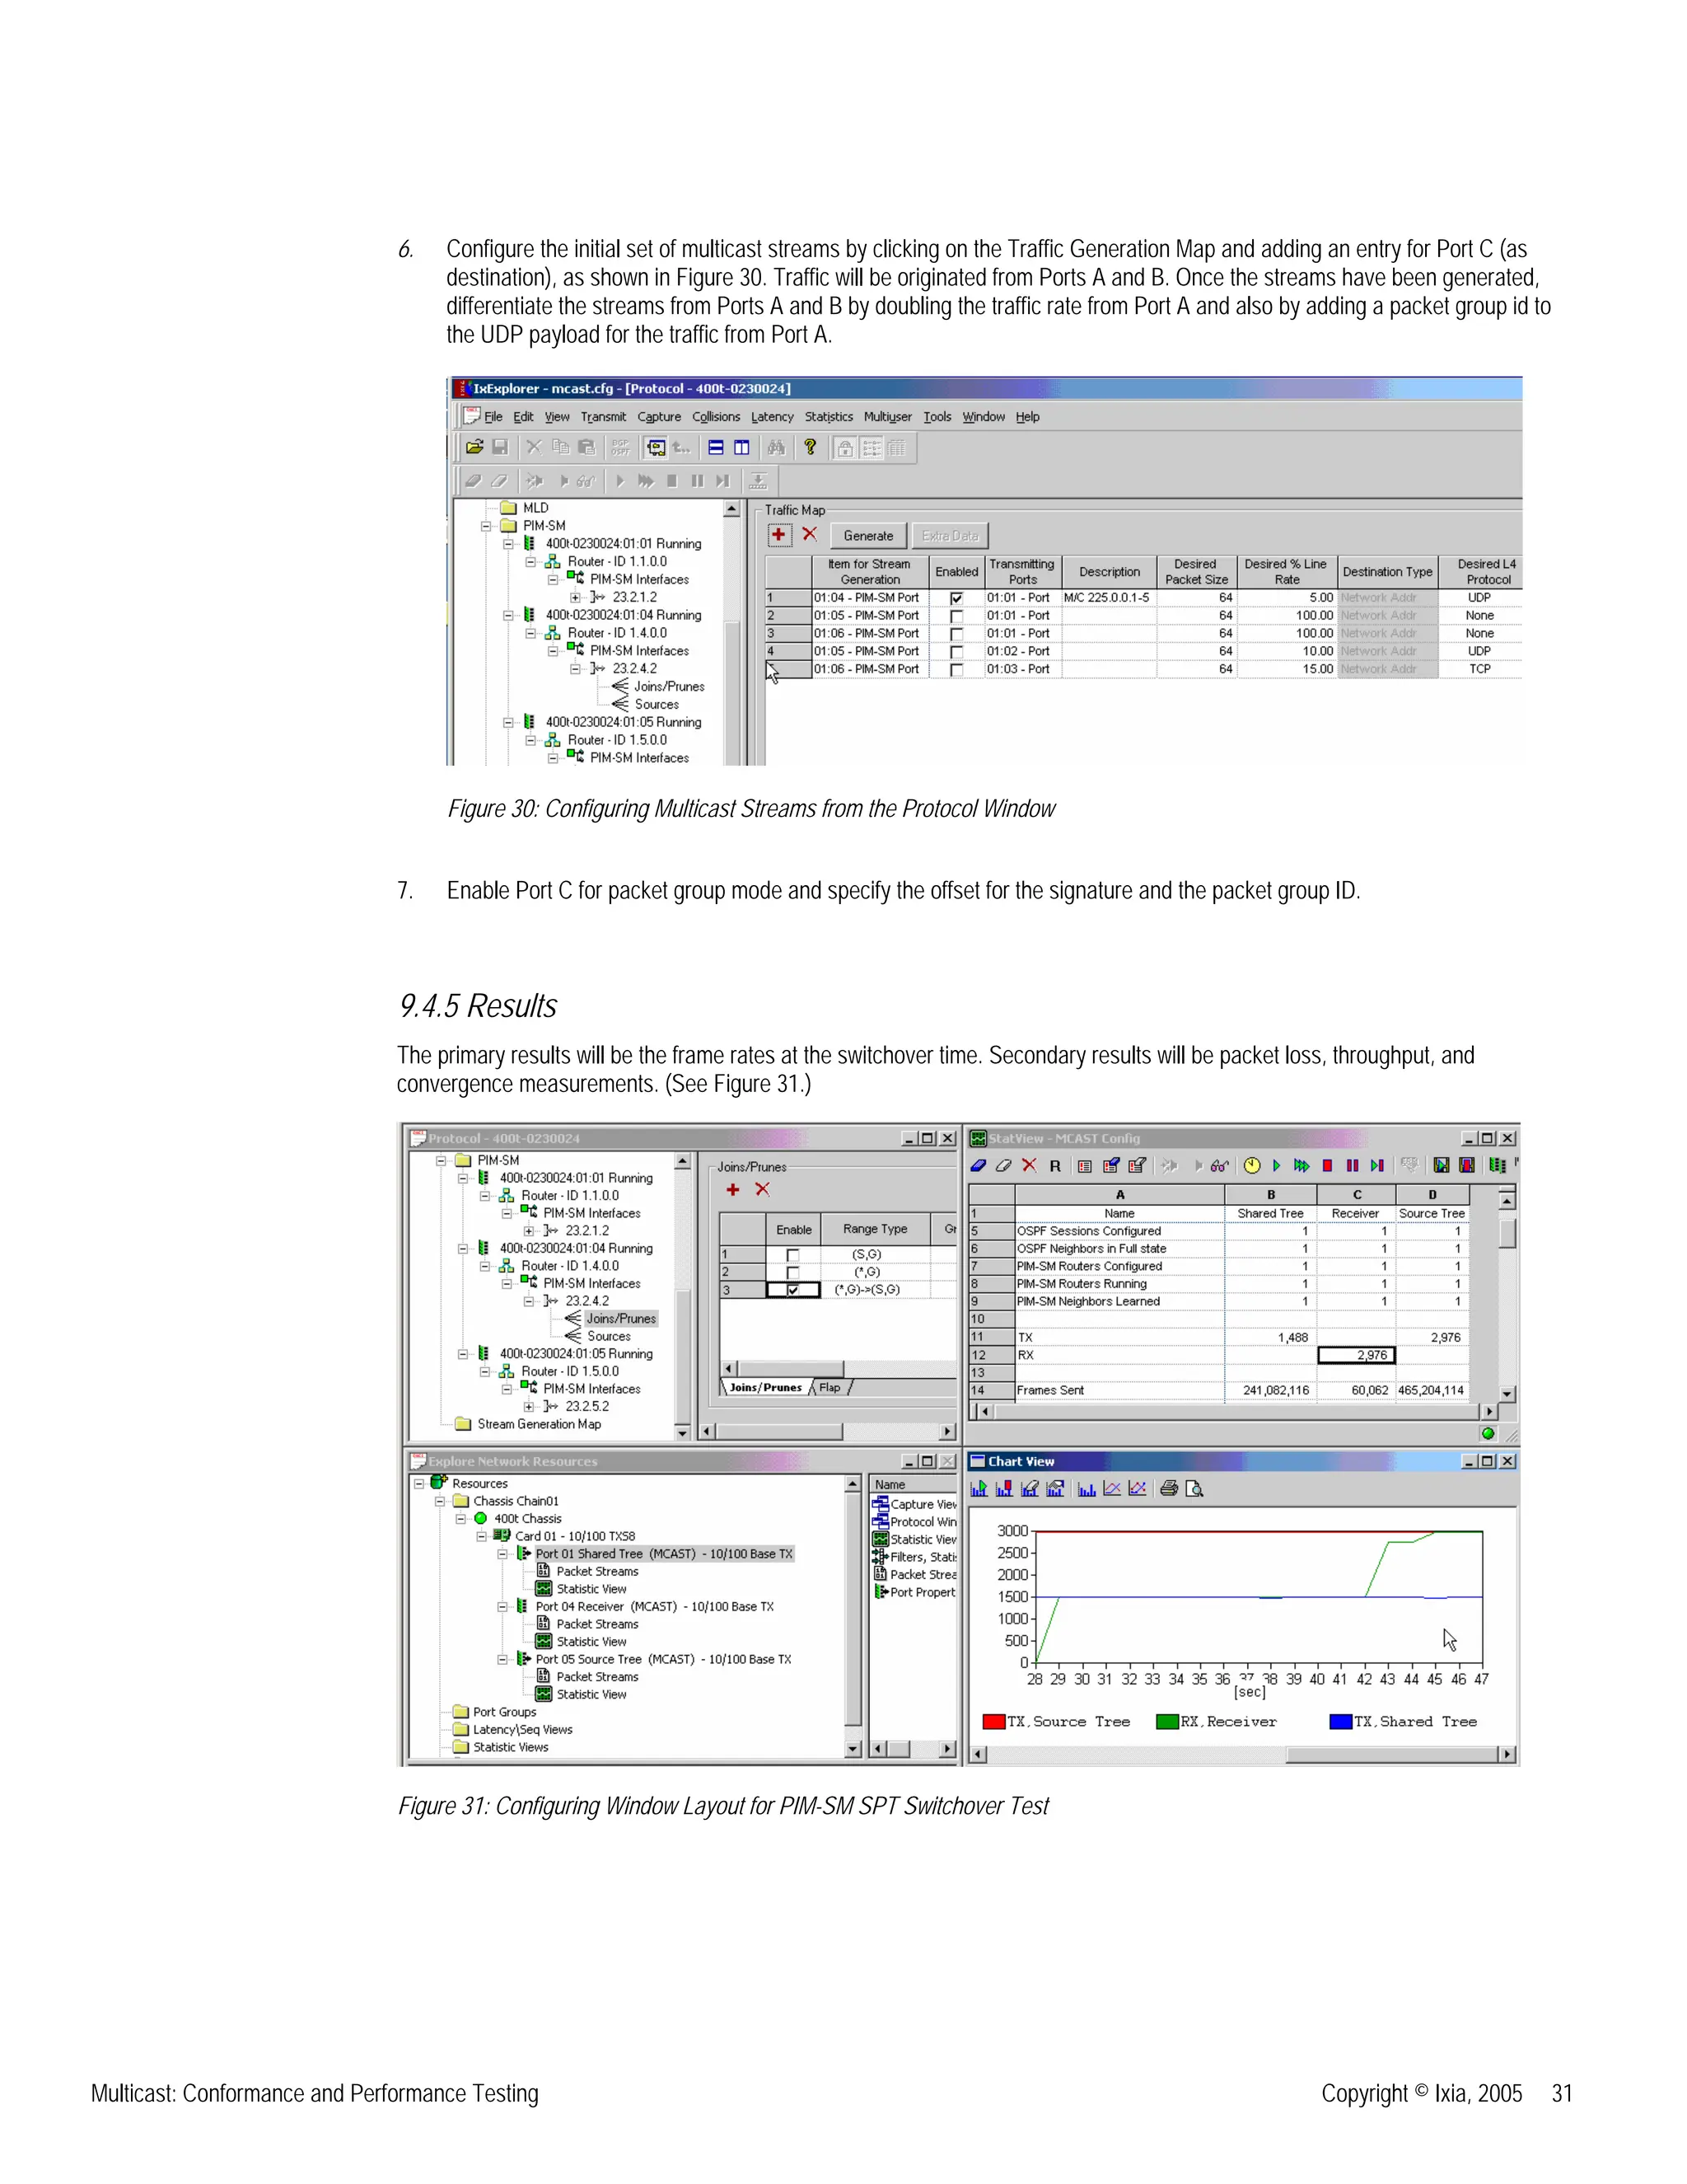Toggle Enabled checkbox in Traffic Map row 2
Screen dimensions: 1687x2184
(x=956, y=616)
